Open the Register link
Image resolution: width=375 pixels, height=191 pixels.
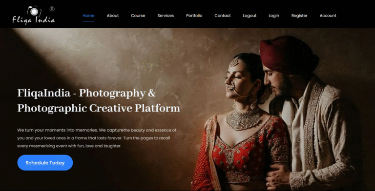(x=299, y=16)
